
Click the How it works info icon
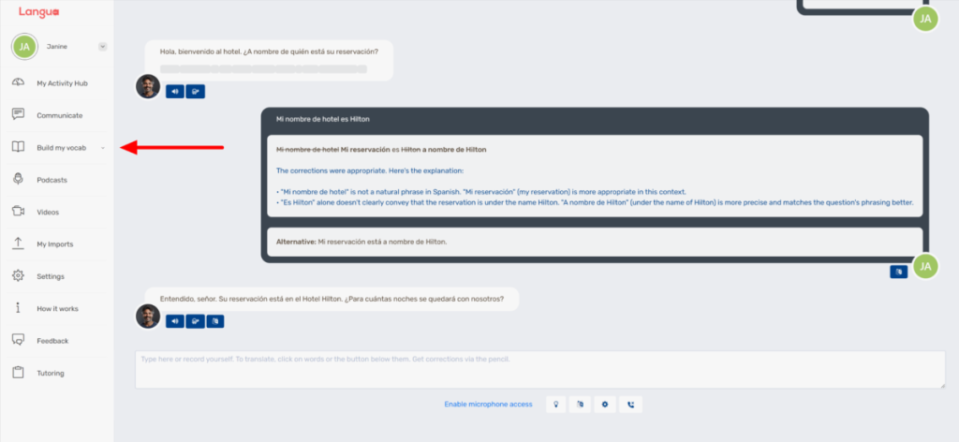click(19, 308)
